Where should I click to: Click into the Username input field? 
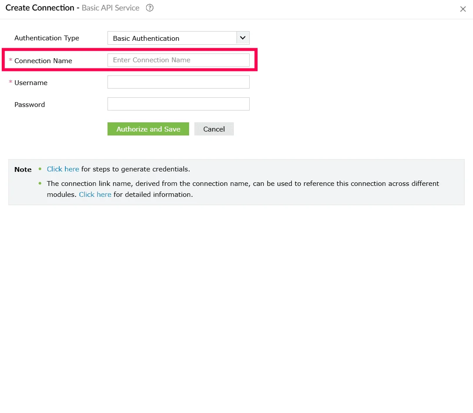click(178, 82)
